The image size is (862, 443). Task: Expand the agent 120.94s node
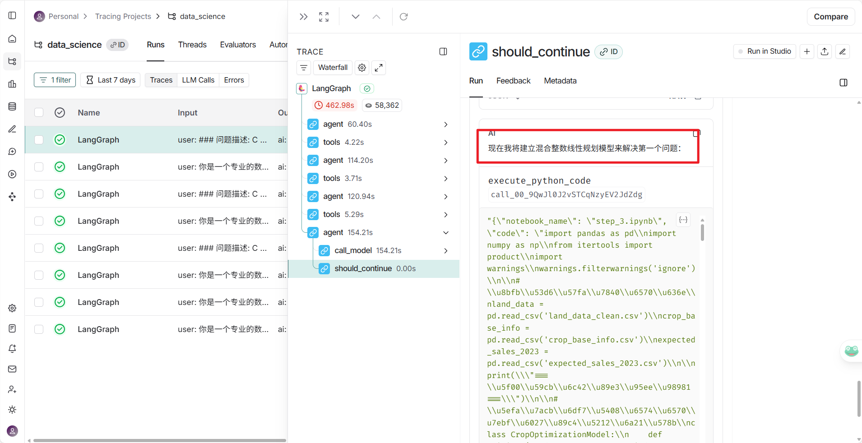446,197
